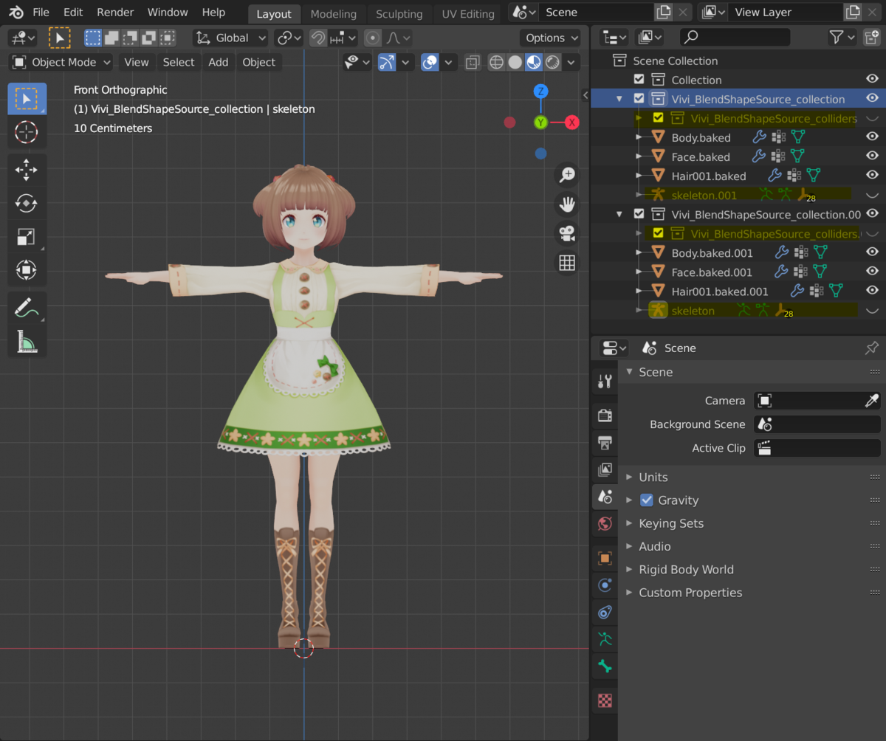Uncheck the Vivi_BlendShapeSource_collection checkbox
The width and height of the screenshot is (886, 741).
[x=639, y=99]
